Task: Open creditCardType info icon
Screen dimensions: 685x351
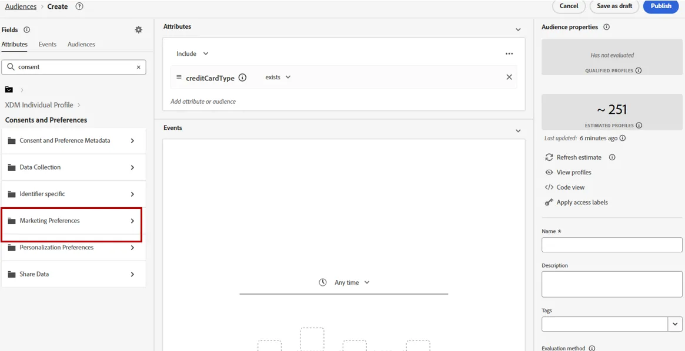Action: (x=242, y=77)
